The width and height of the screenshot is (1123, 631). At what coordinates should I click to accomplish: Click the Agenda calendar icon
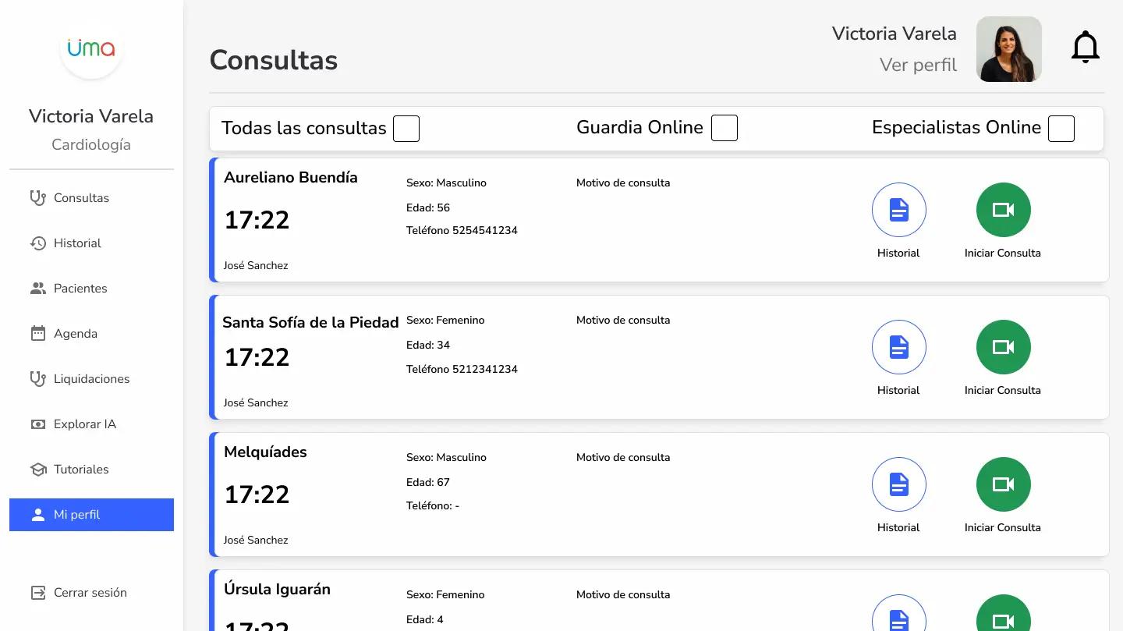[x=37, y=333]
